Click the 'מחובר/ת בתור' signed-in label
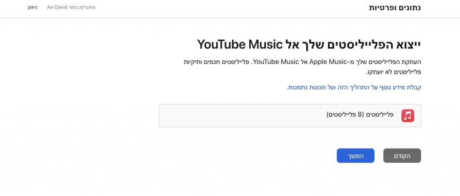Viewport: 460px width, 196px height. pyautogui.click(x=81, y=7)
